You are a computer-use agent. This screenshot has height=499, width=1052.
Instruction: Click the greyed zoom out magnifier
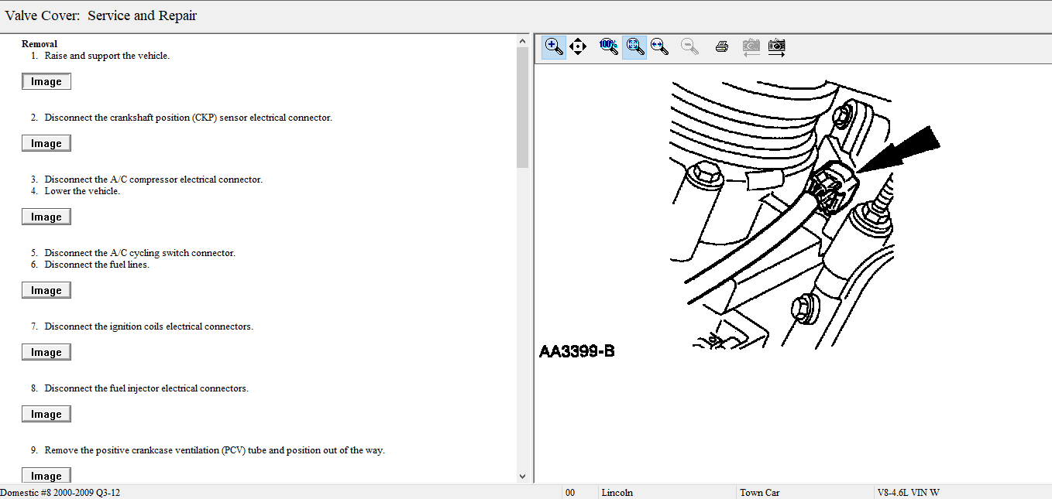(x=689, y=46)
